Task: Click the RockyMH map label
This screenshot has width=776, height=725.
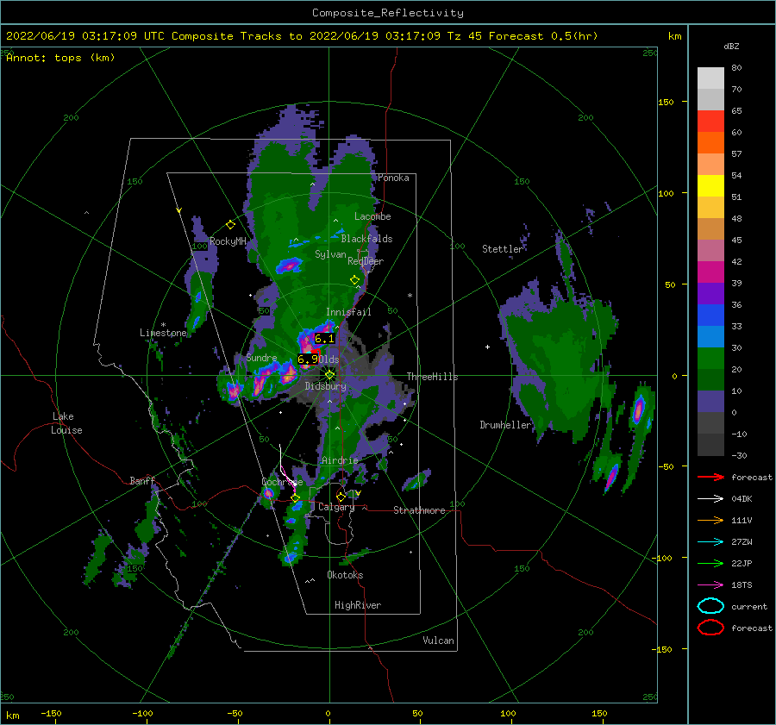Action: (x=228, y=241)
